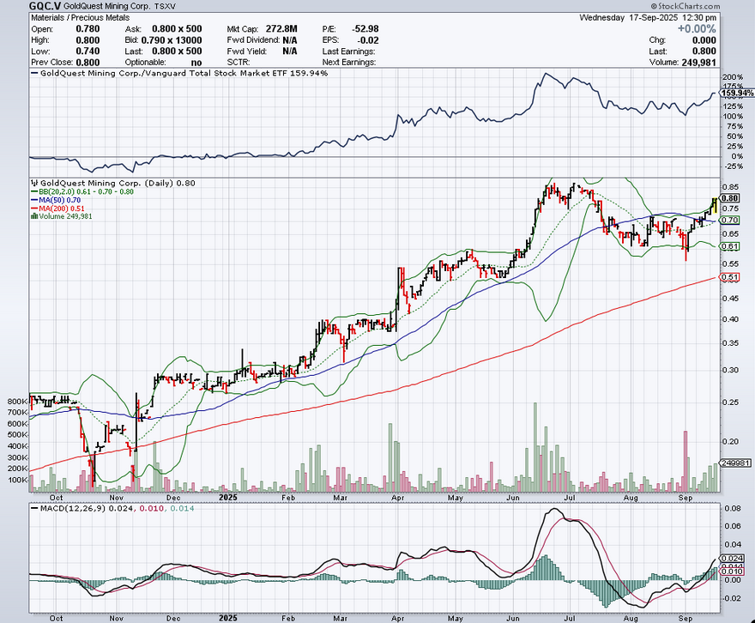755x623 pixels.
Task: Click the red 0.51 MA(200) axis tag
Action: 730,277
